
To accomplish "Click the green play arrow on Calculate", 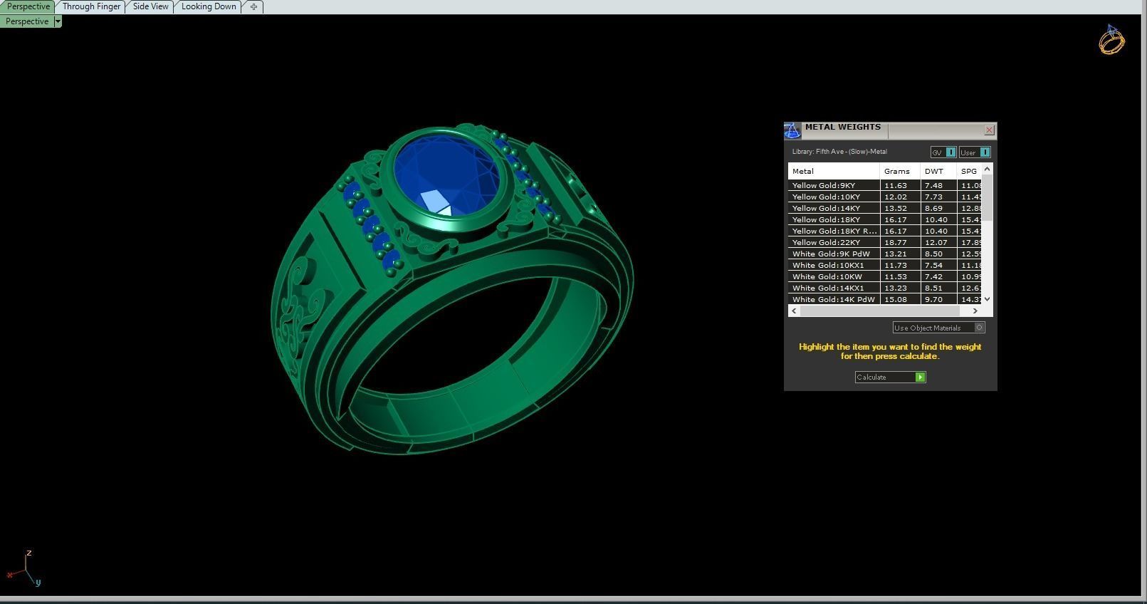I will [x=920, y=377].
